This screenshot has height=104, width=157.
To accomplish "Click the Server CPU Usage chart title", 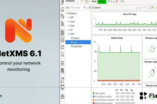I will click(130, 14).
